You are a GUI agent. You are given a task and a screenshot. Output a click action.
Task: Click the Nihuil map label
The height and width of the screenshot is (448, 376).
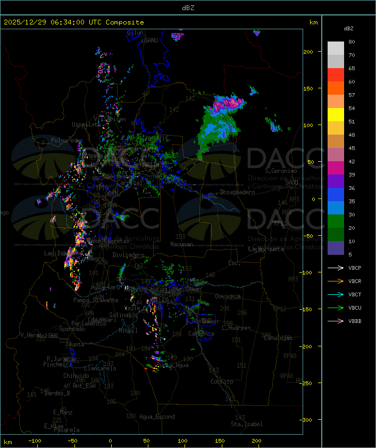click(x=128, y=330)
